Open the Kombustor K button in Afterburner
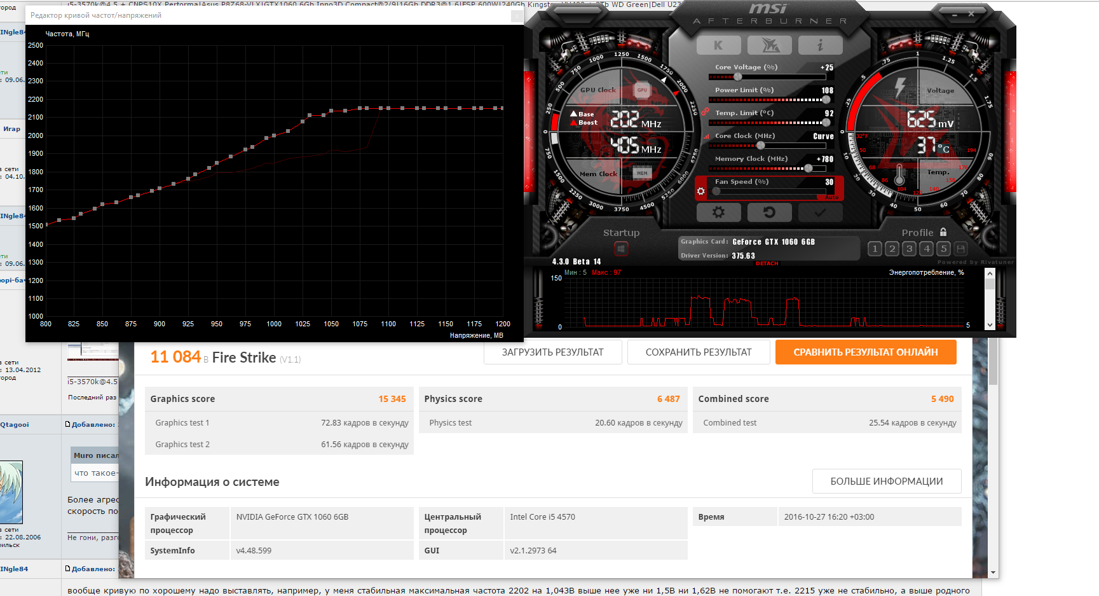 (718, 45)
